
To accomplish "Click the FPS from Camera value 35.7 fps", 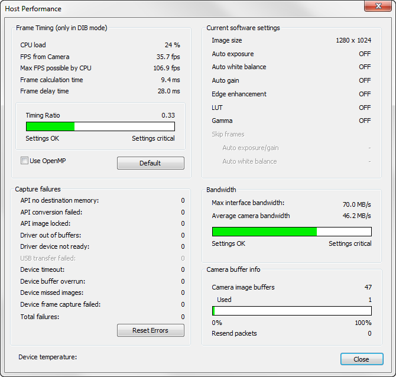I will pyautogui.click(x=168, y=57).
